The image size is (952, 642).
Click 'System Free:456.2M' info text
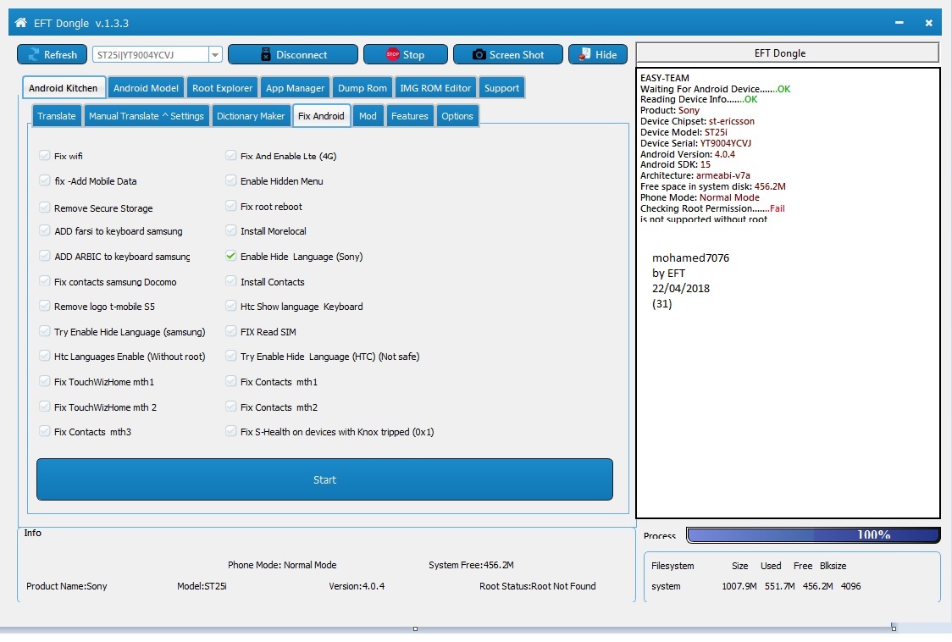[471, 565]
